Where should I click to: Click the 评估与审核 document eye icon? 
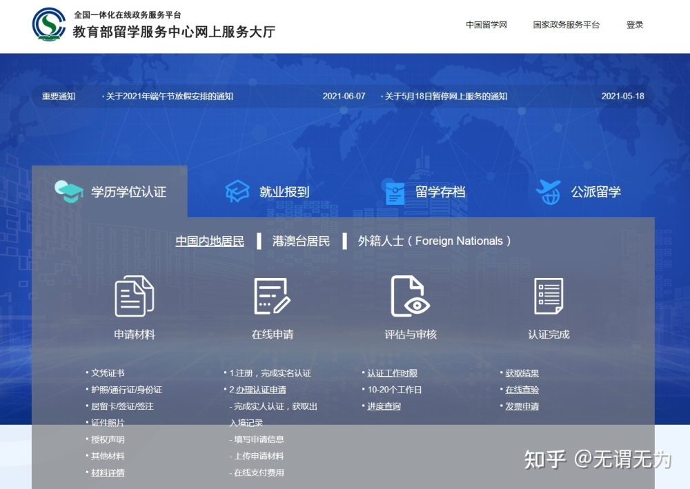click(x=410, y=296)
